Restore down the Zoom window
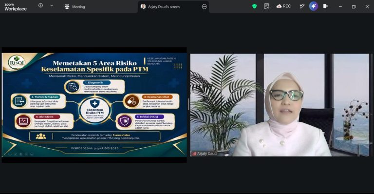Screen dimensions: 374x194 point(354,7)
